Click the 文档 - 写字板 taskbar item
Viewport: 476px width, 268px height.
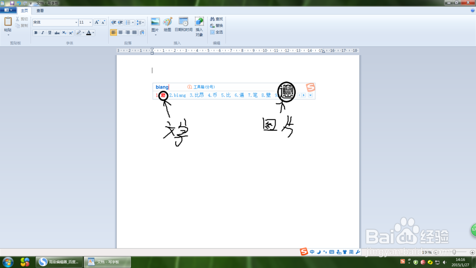tap(107, 262)
